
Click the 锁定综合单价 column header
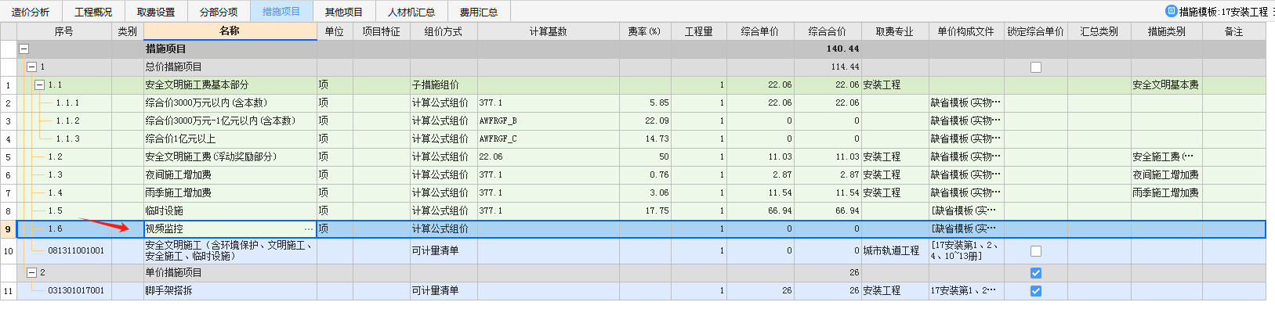[1035, 31]
